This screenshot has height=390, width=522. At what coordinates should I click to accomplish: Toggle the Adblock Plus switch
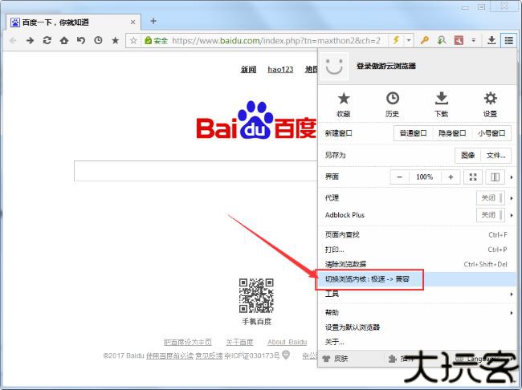[x=491, y=215]
